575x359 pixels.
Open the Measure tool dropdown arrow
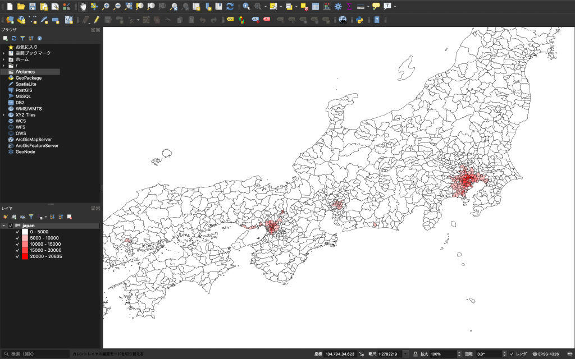[x=368, y=6]
